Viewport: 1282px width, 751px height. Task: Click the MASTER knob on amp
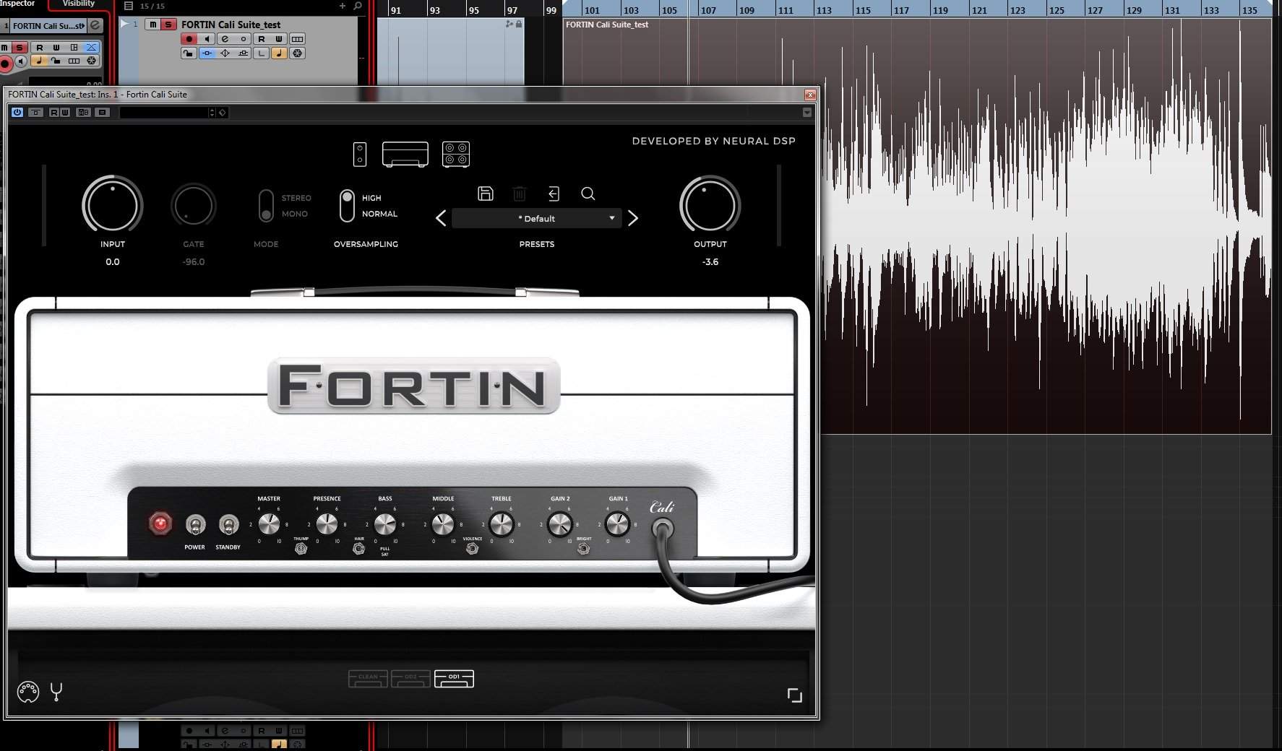pos(269,524)
